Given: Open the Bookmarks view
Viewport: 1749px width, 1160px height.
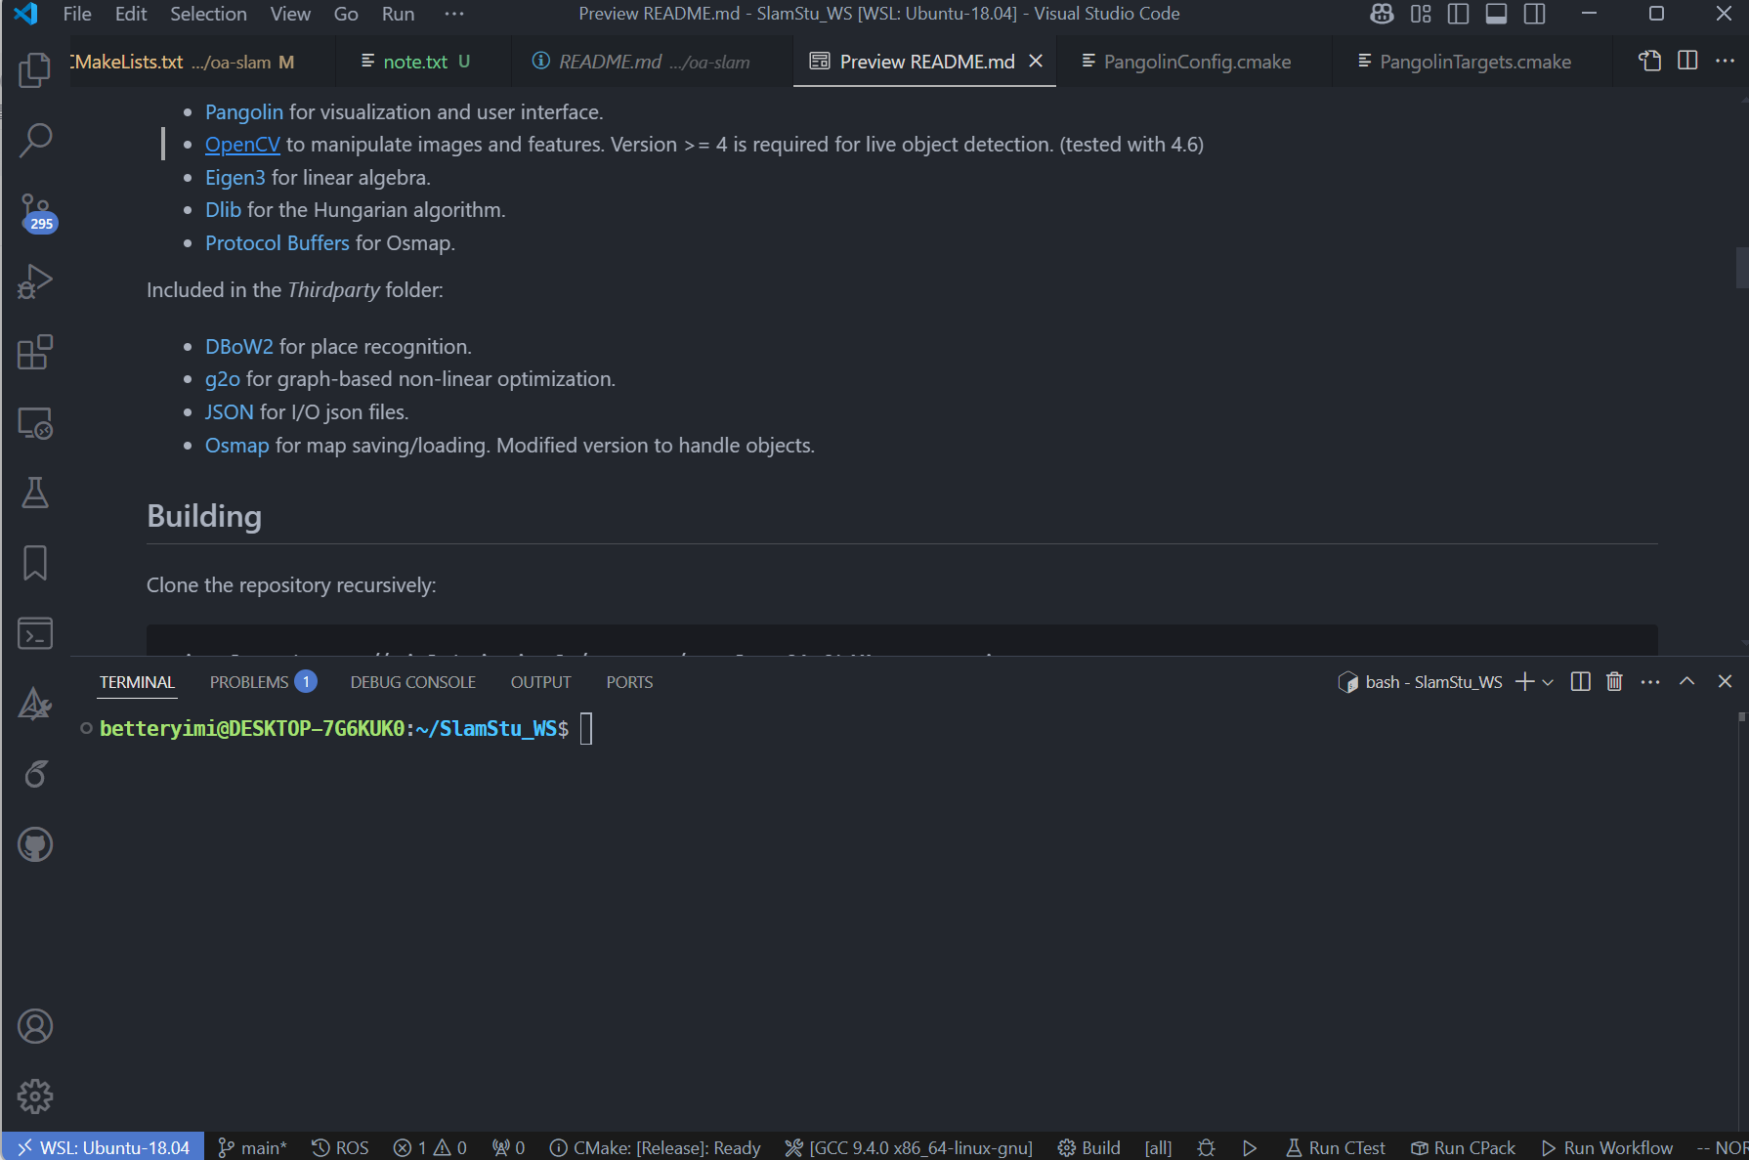Looking at the screenshot, I should tap(35, 563).
